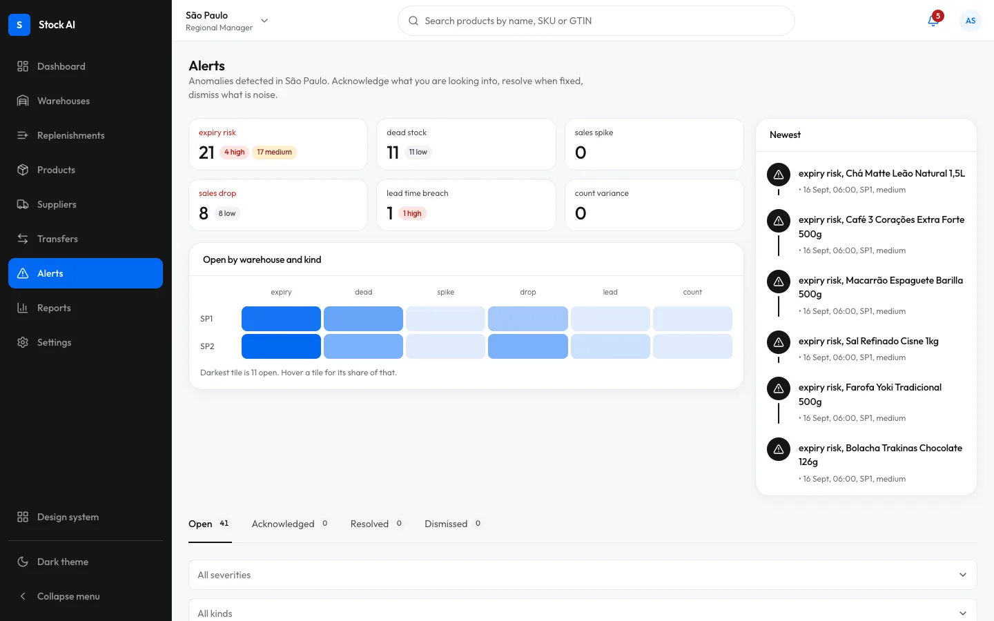The width and height of the screenshot is (994, 621).
Task: Open the lead time breach card
Action: pyautogui.click(x=466, y=205)
